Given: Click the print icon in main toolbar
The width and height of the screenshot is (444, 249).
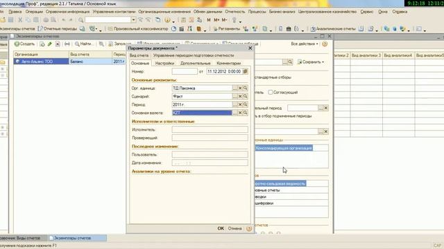Looking at the screenshot, I should [46, 20].
